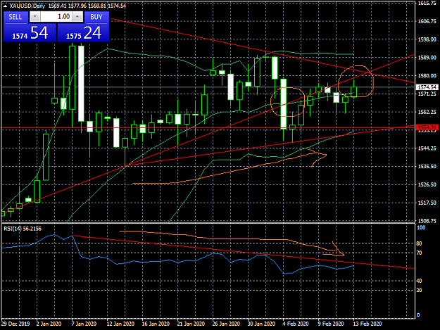
Task: Click the SELL button at 1574.54
Action: pos(30,27)
